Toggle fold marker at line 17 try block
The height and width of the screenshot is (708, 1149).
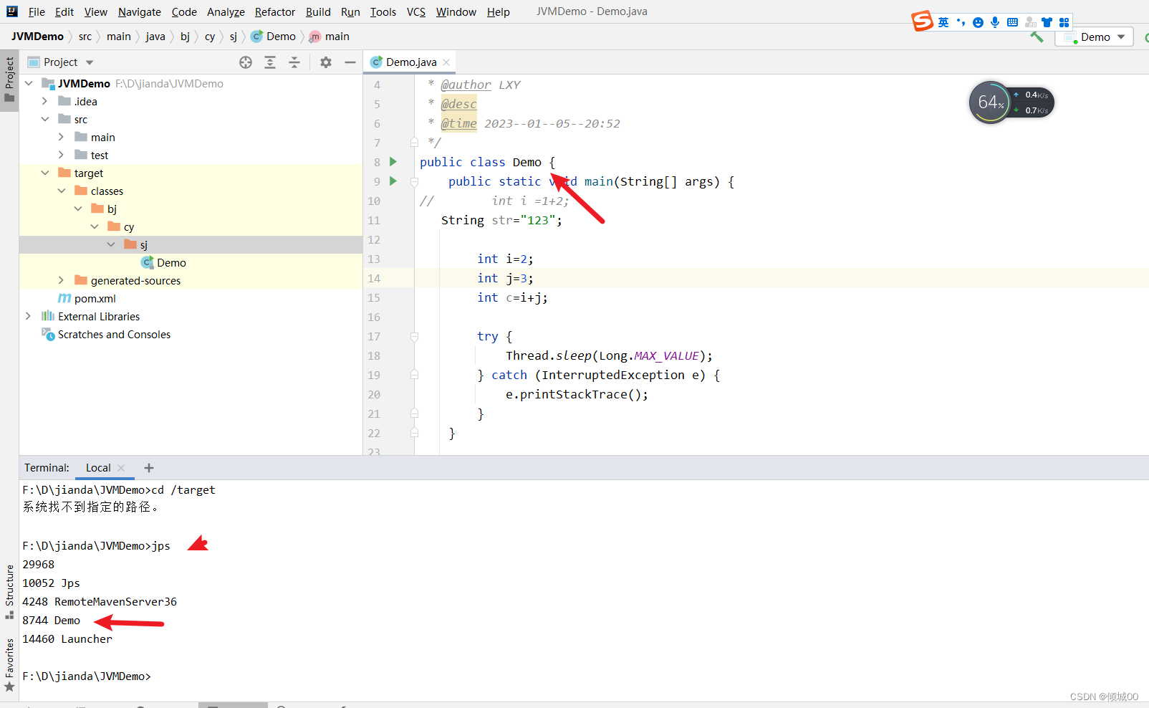[414, 336]
